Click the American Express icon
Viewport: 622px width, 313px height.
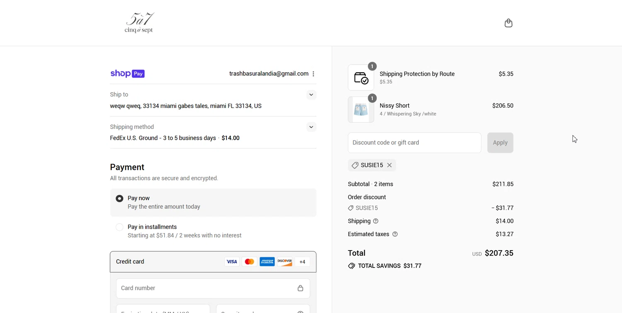click(x=267, y=262)
